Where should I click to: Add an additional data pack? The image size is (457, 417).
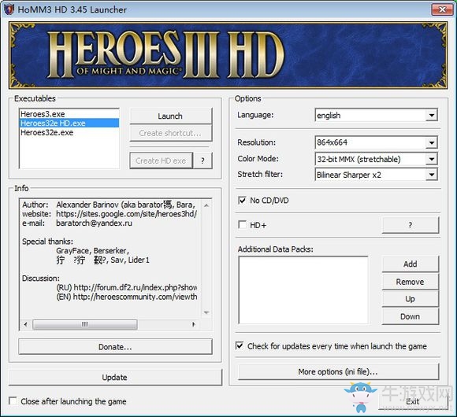click(x=410, y=264)
